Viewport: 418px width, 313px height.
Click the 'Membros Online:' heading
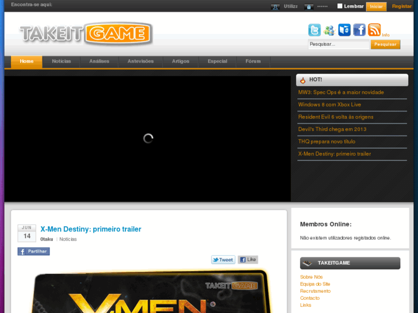[x=325, y=225]
